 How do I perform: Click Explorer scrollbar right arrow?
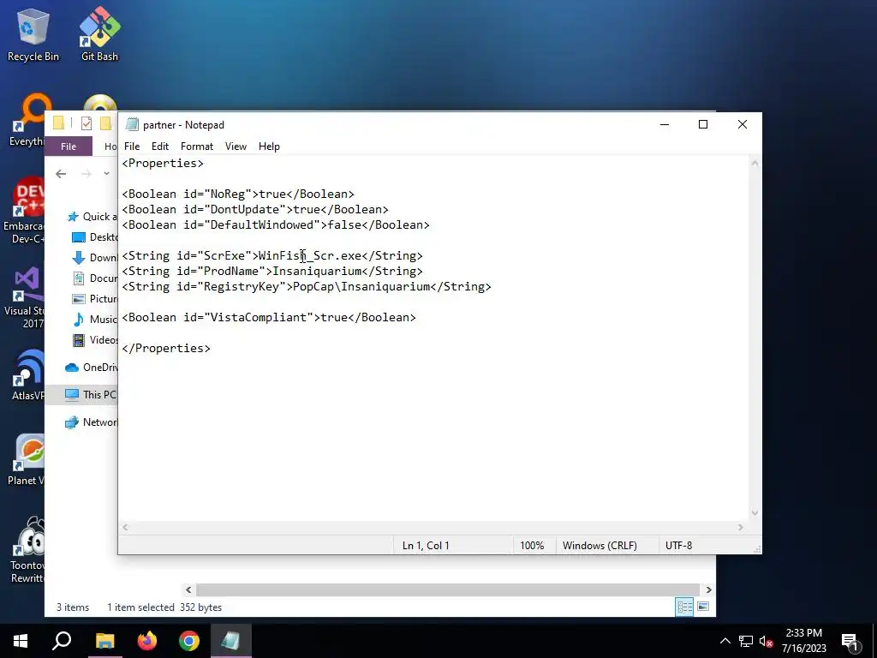pyautogui.click(x=708, y=589)
